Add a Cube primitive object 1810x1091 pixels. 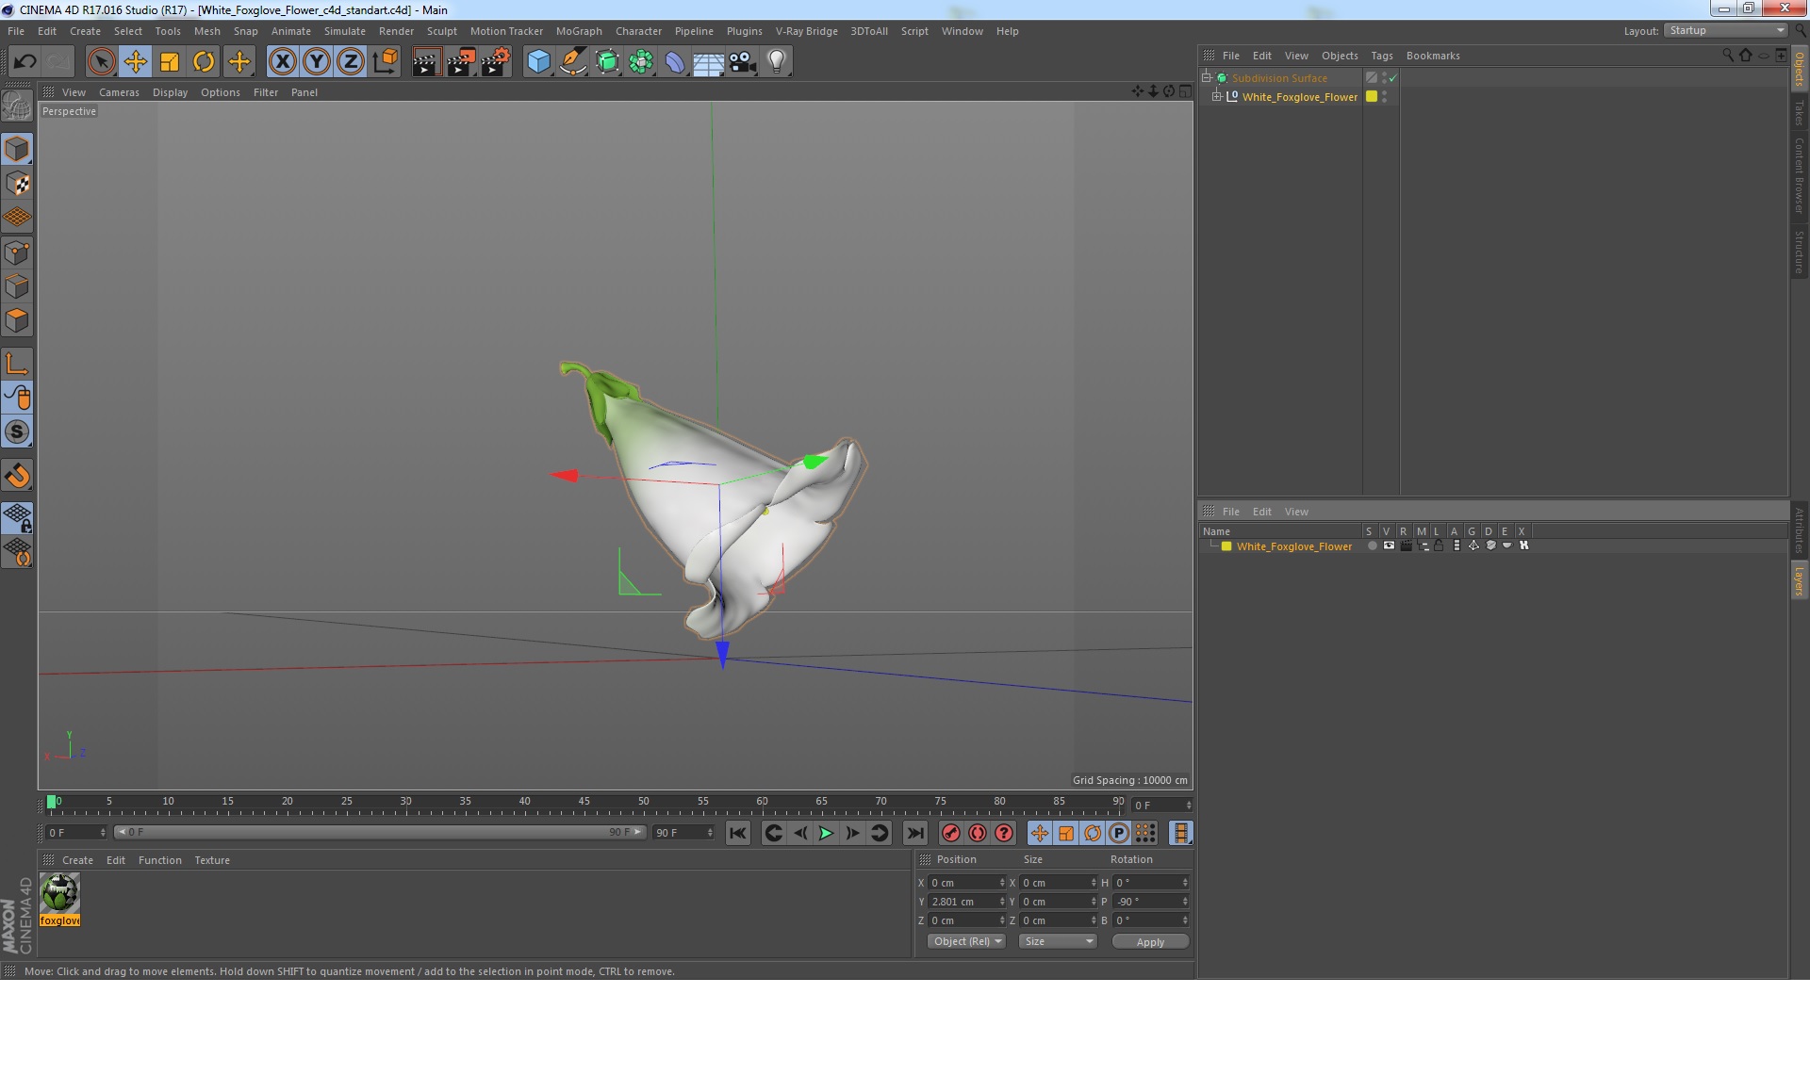tap(538, 62)
